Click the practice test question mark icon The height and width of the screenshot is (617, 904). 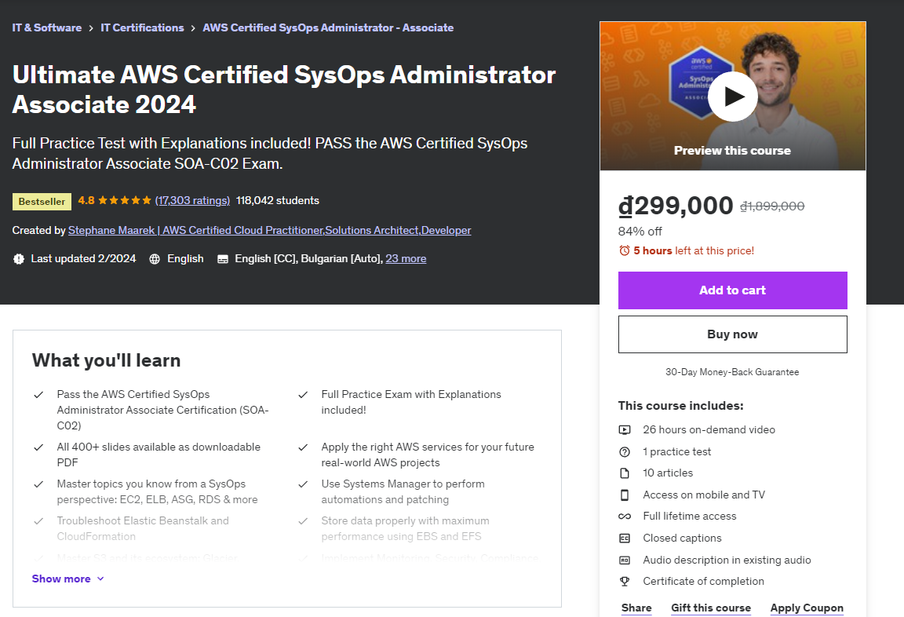tap(624, 451)
